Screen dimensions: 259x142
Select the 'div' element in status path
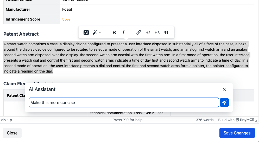pos(4,120)
